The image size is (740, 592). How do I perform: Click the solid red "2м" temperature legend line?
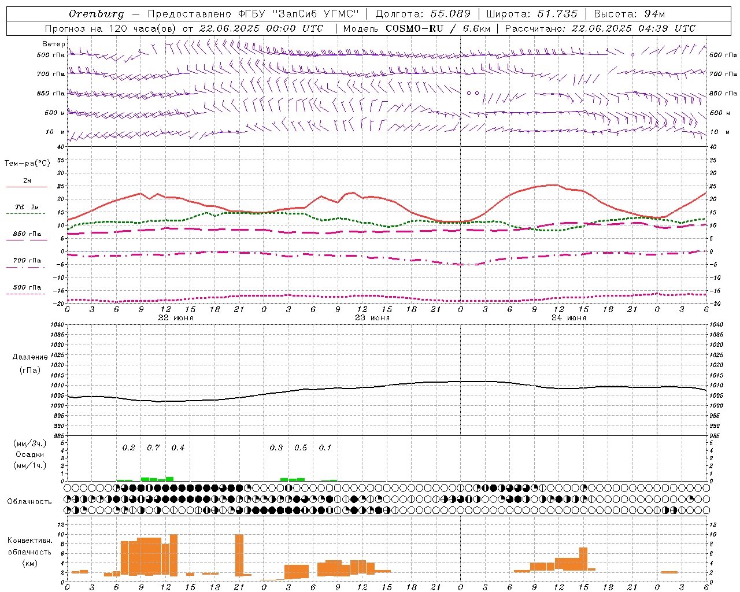pyautogui.click(x=27, y=187)
